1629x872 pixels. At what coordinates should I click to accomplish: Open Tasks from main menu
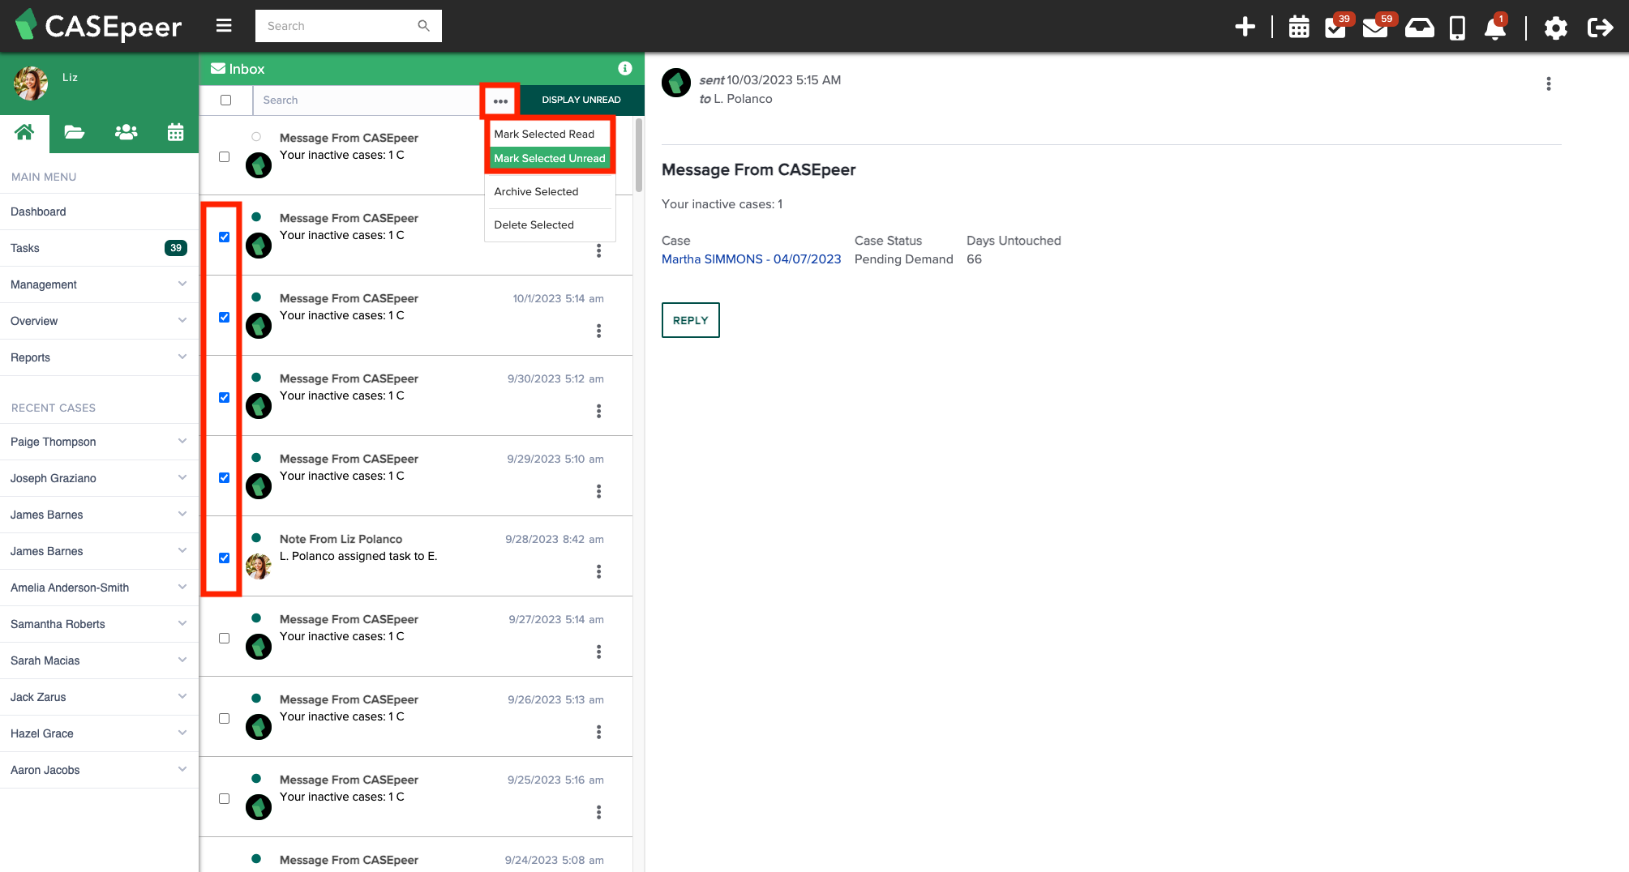point(99,248)
